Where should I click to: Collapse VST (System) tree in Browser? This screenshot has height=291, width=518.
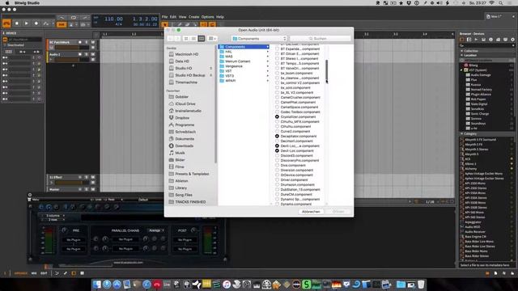[462, 70]
